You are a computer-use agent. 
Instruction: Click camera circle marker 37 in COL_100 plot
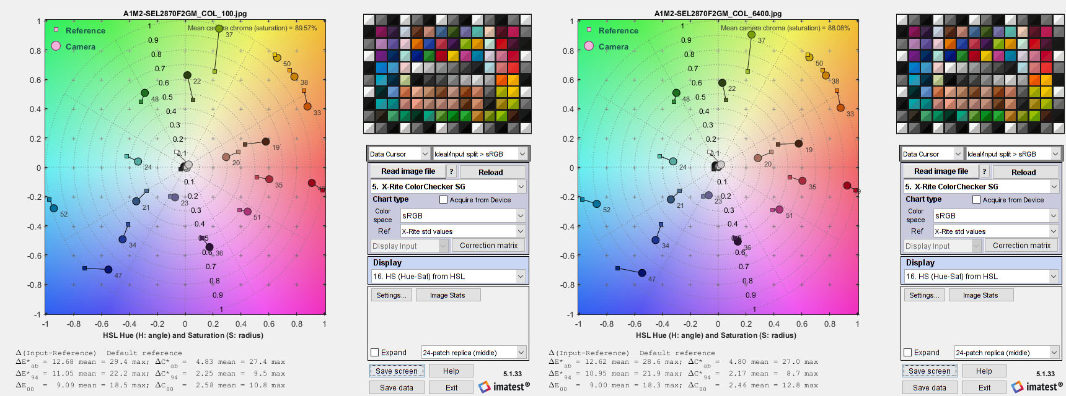point(219,29)
